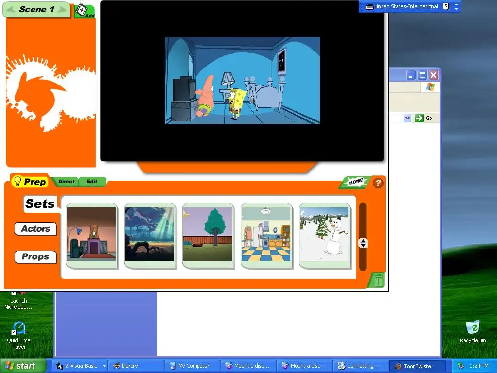Click the language bar help icon
The width and height of the screenshot is (497, 373).
coord(446,6)
